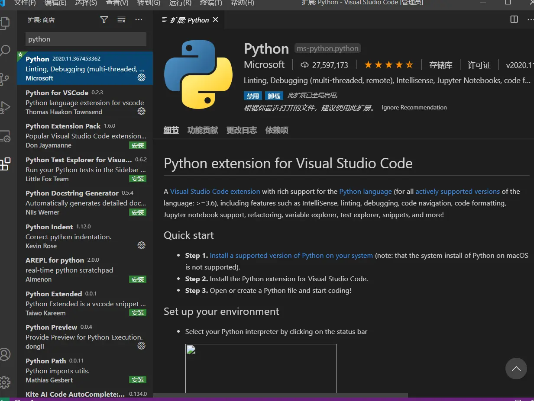Open the 存储库 link

440,65
